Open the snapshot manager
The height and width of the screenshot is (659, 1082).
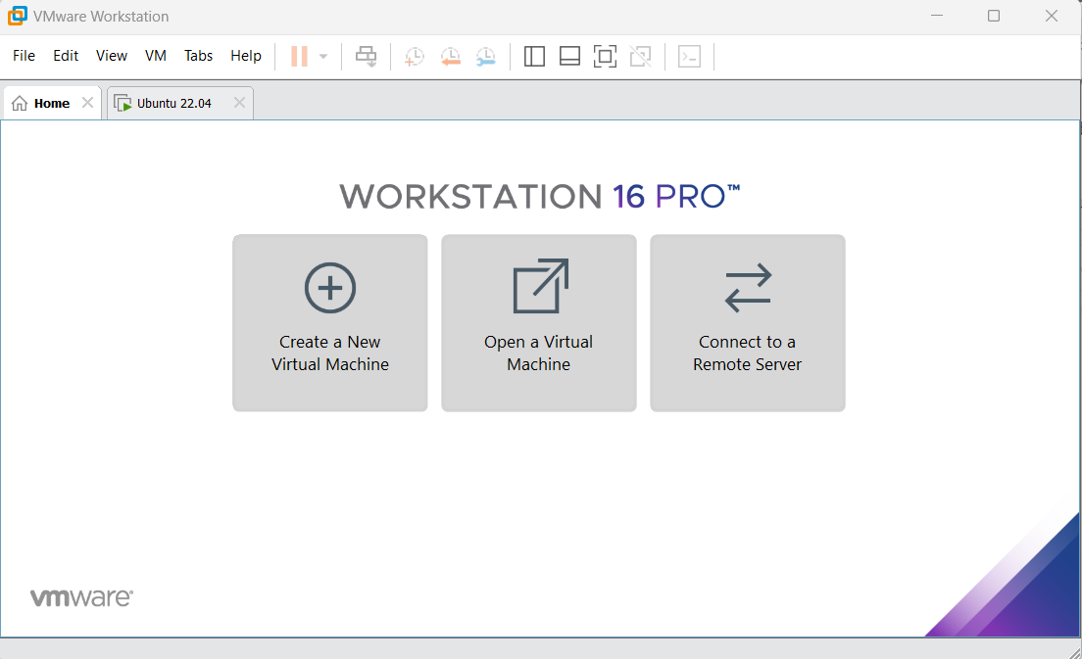click(x=486, y=57)
